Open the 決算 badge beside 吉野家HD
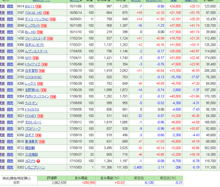This screenshot has width=220, height=187. pos(44,90)
